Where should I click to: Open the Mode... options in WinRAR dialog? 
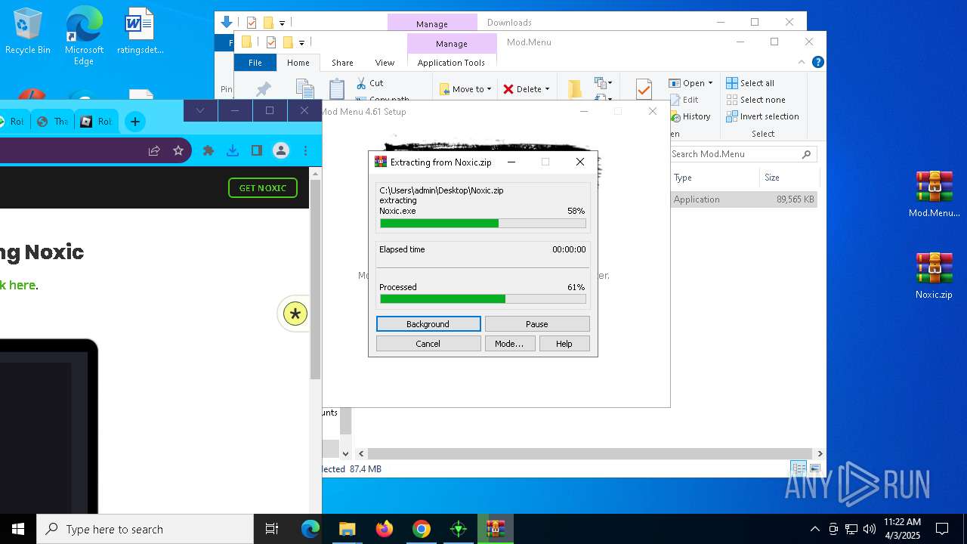point(510,344)
